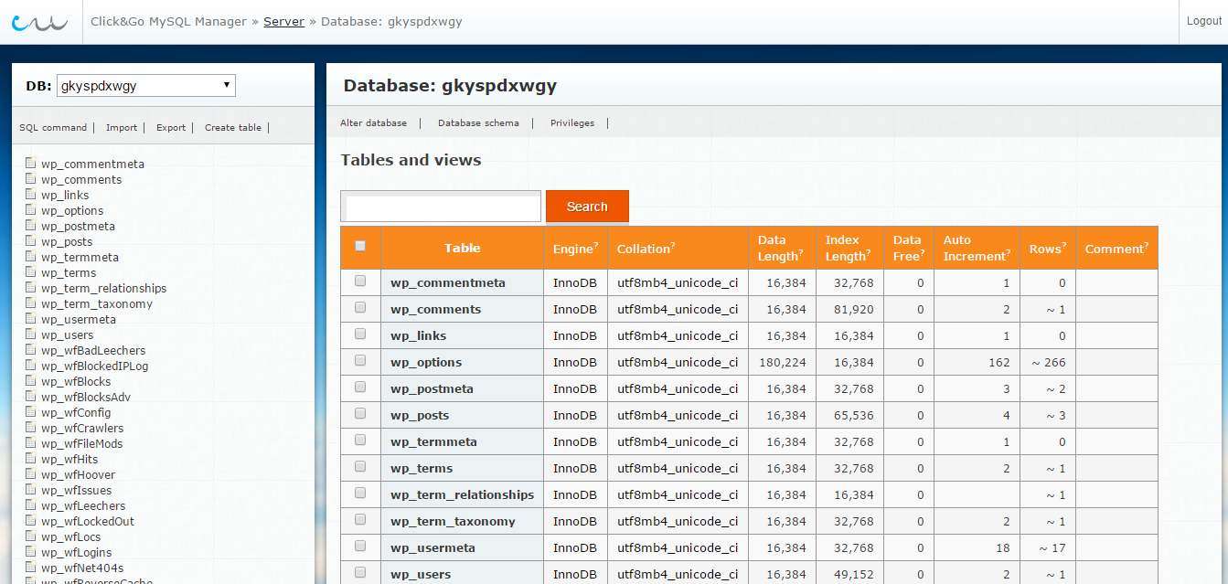Check the wp_options row checkbox
This screenshot has width=1228, height=584.
360,360
